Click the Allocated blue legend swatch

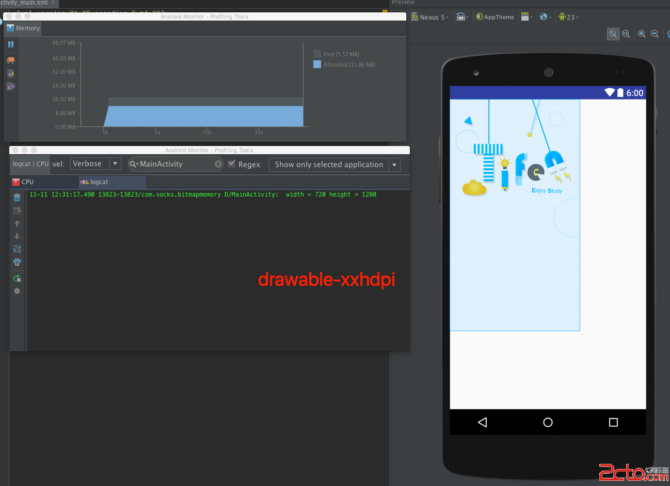point(317,64)
